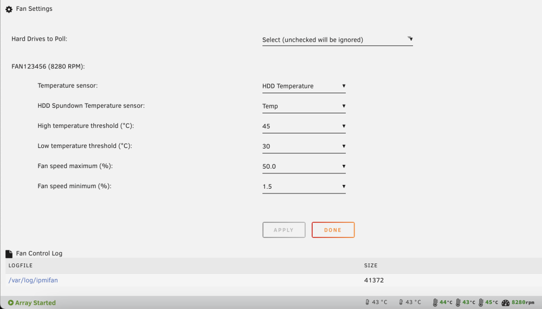Expand the High temperature threshold dropdown
This screenshot has width=542, height=309.
304,126
